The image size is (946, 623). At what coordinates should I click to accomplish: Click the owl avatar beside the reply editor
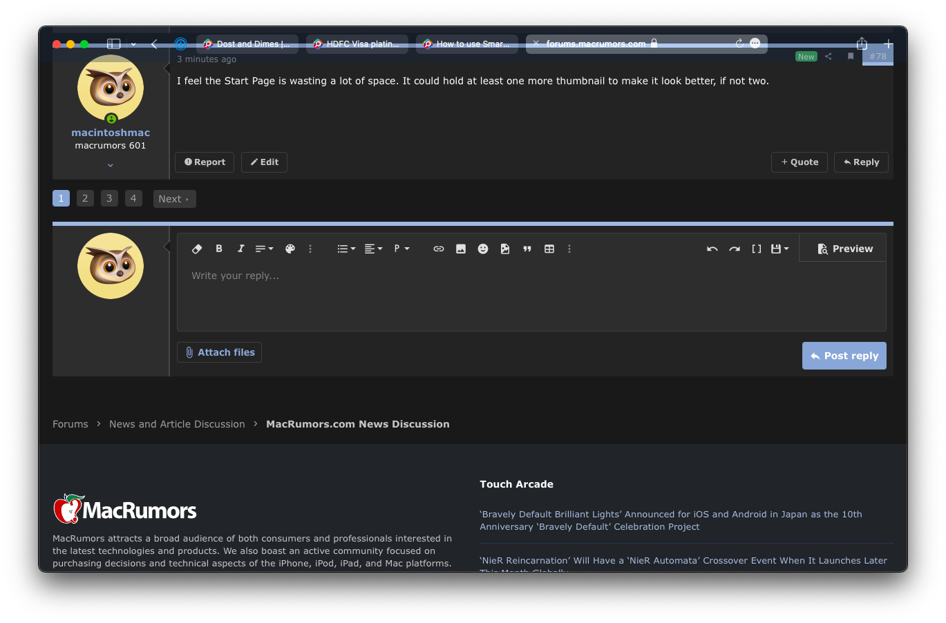tap(111, 266)
